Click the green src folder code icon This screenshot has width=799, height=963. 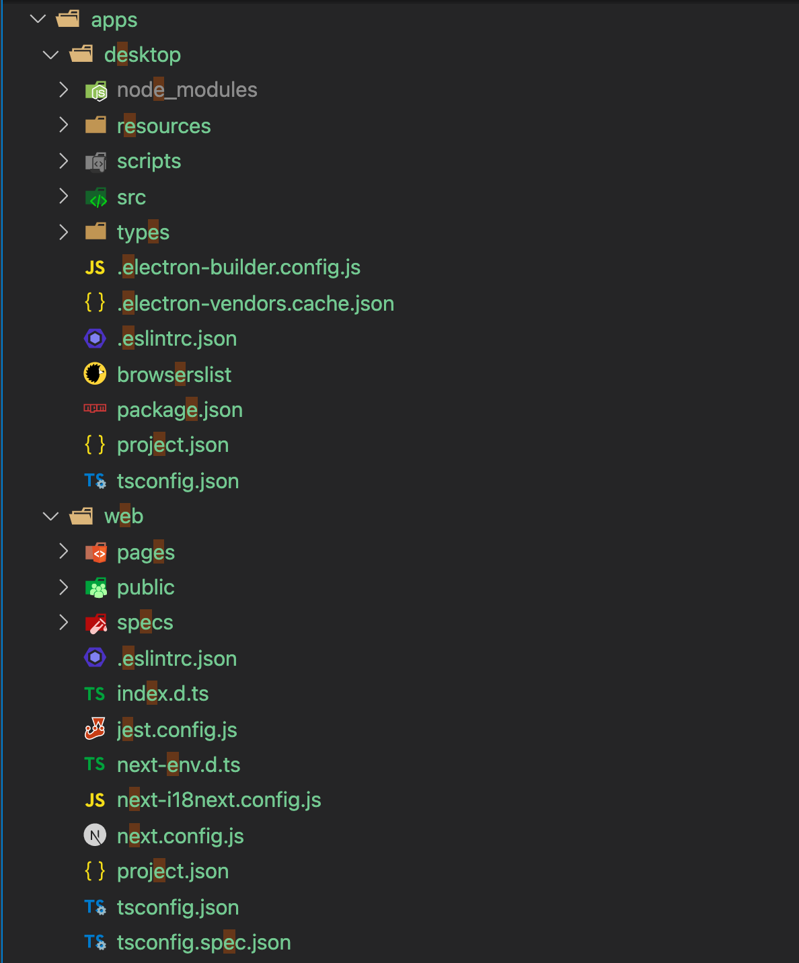point(97,197)
